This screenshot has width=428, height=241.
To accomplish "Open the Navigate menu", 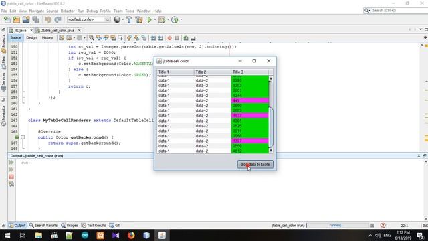I will [x=37, y=11].
